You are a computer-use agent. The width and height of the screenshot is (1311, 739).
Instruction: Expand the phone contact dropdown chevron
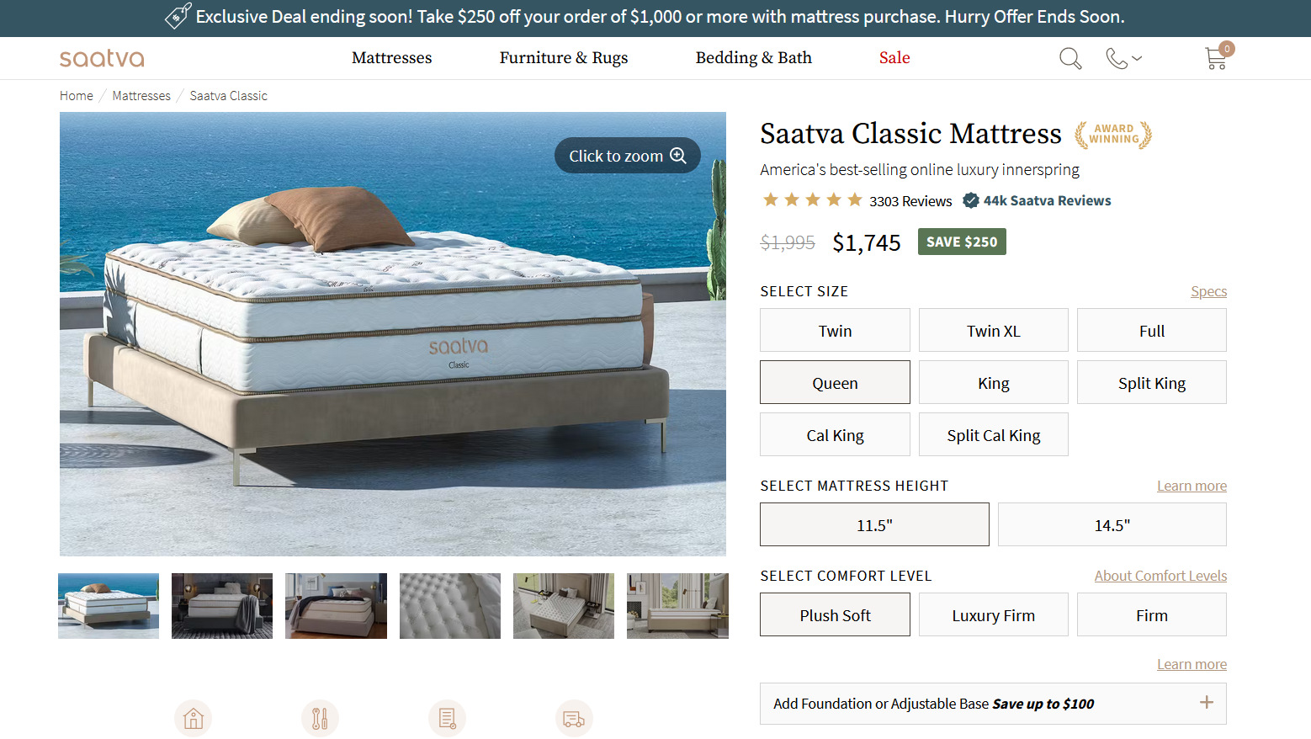point(1137,58)
